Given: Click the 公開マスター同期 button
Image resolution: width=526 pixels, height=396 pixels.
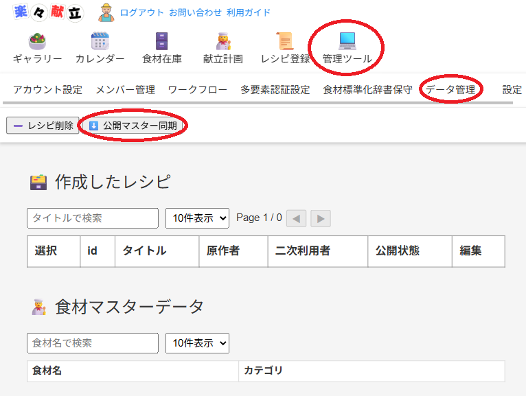Looking at the screenshot, I should click(133, 126).
